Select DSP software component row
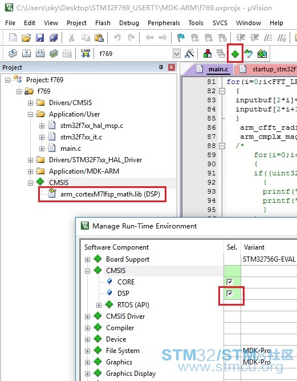The width and height of the screenshot is (297, 381). pos(123,293)
